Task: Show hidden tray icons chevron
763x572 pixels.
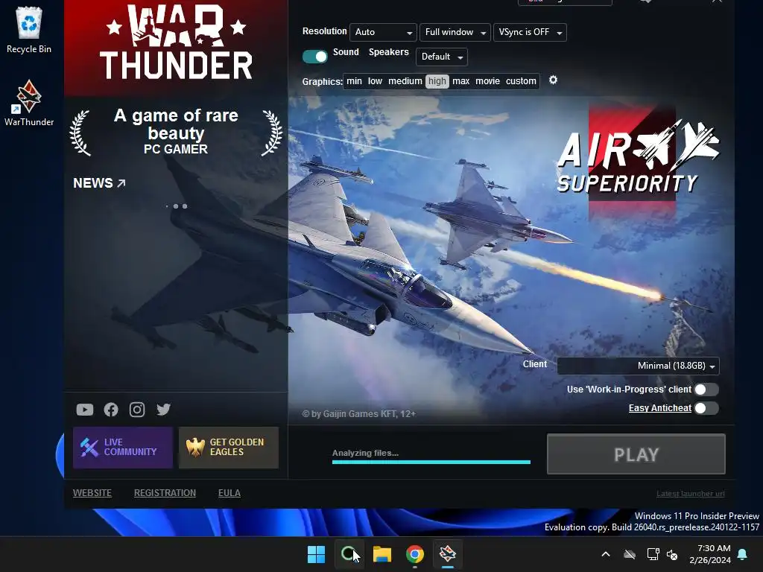Action: click(606, 554)
